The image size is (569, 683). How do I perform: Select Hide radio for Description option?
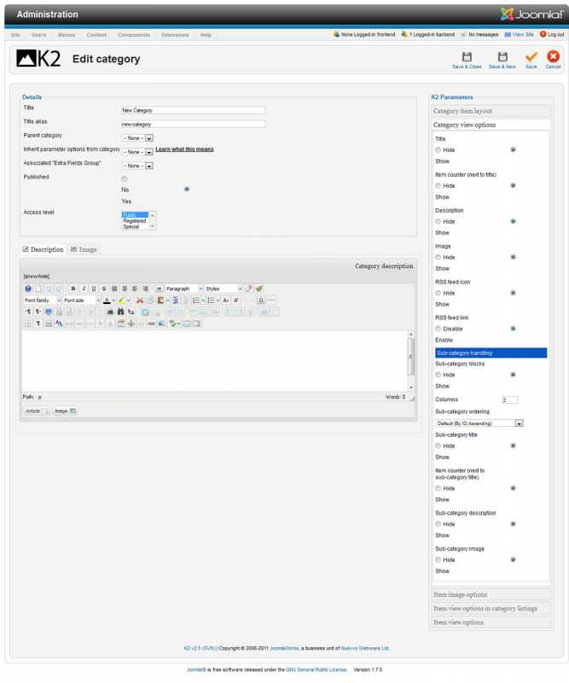coord(438,221)
